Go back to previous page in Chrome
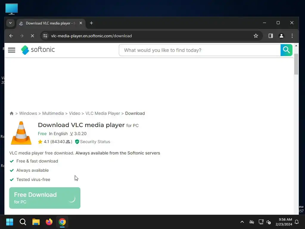Screen dimensions: 305x229 11,36
